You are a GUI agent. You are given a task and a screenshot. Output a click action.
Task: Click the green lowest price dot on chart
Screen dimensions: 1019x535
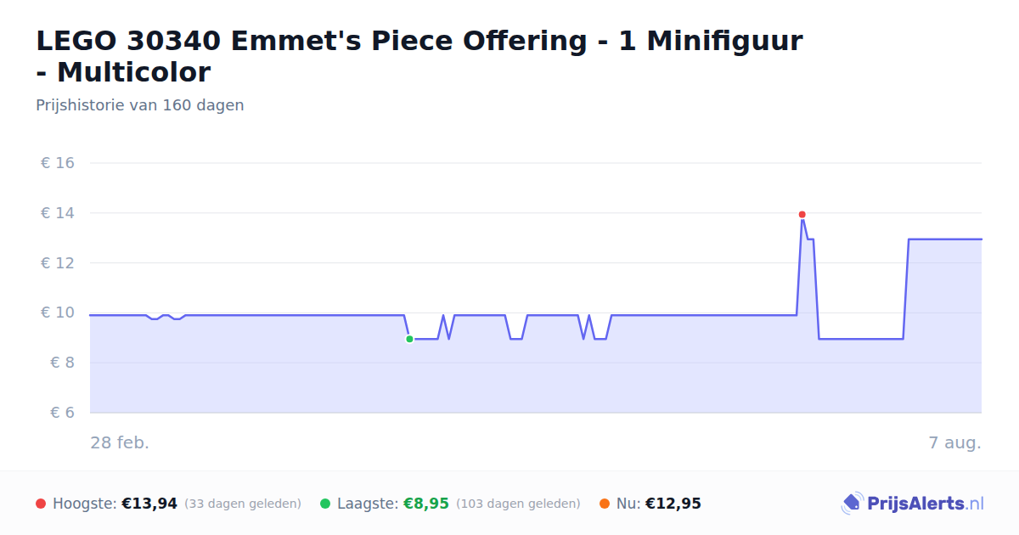(x=409, y=339)
